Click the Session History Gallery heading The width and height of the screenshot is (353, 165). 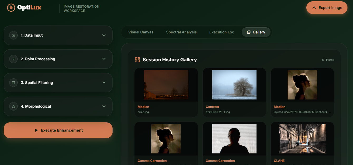(170, 60)
